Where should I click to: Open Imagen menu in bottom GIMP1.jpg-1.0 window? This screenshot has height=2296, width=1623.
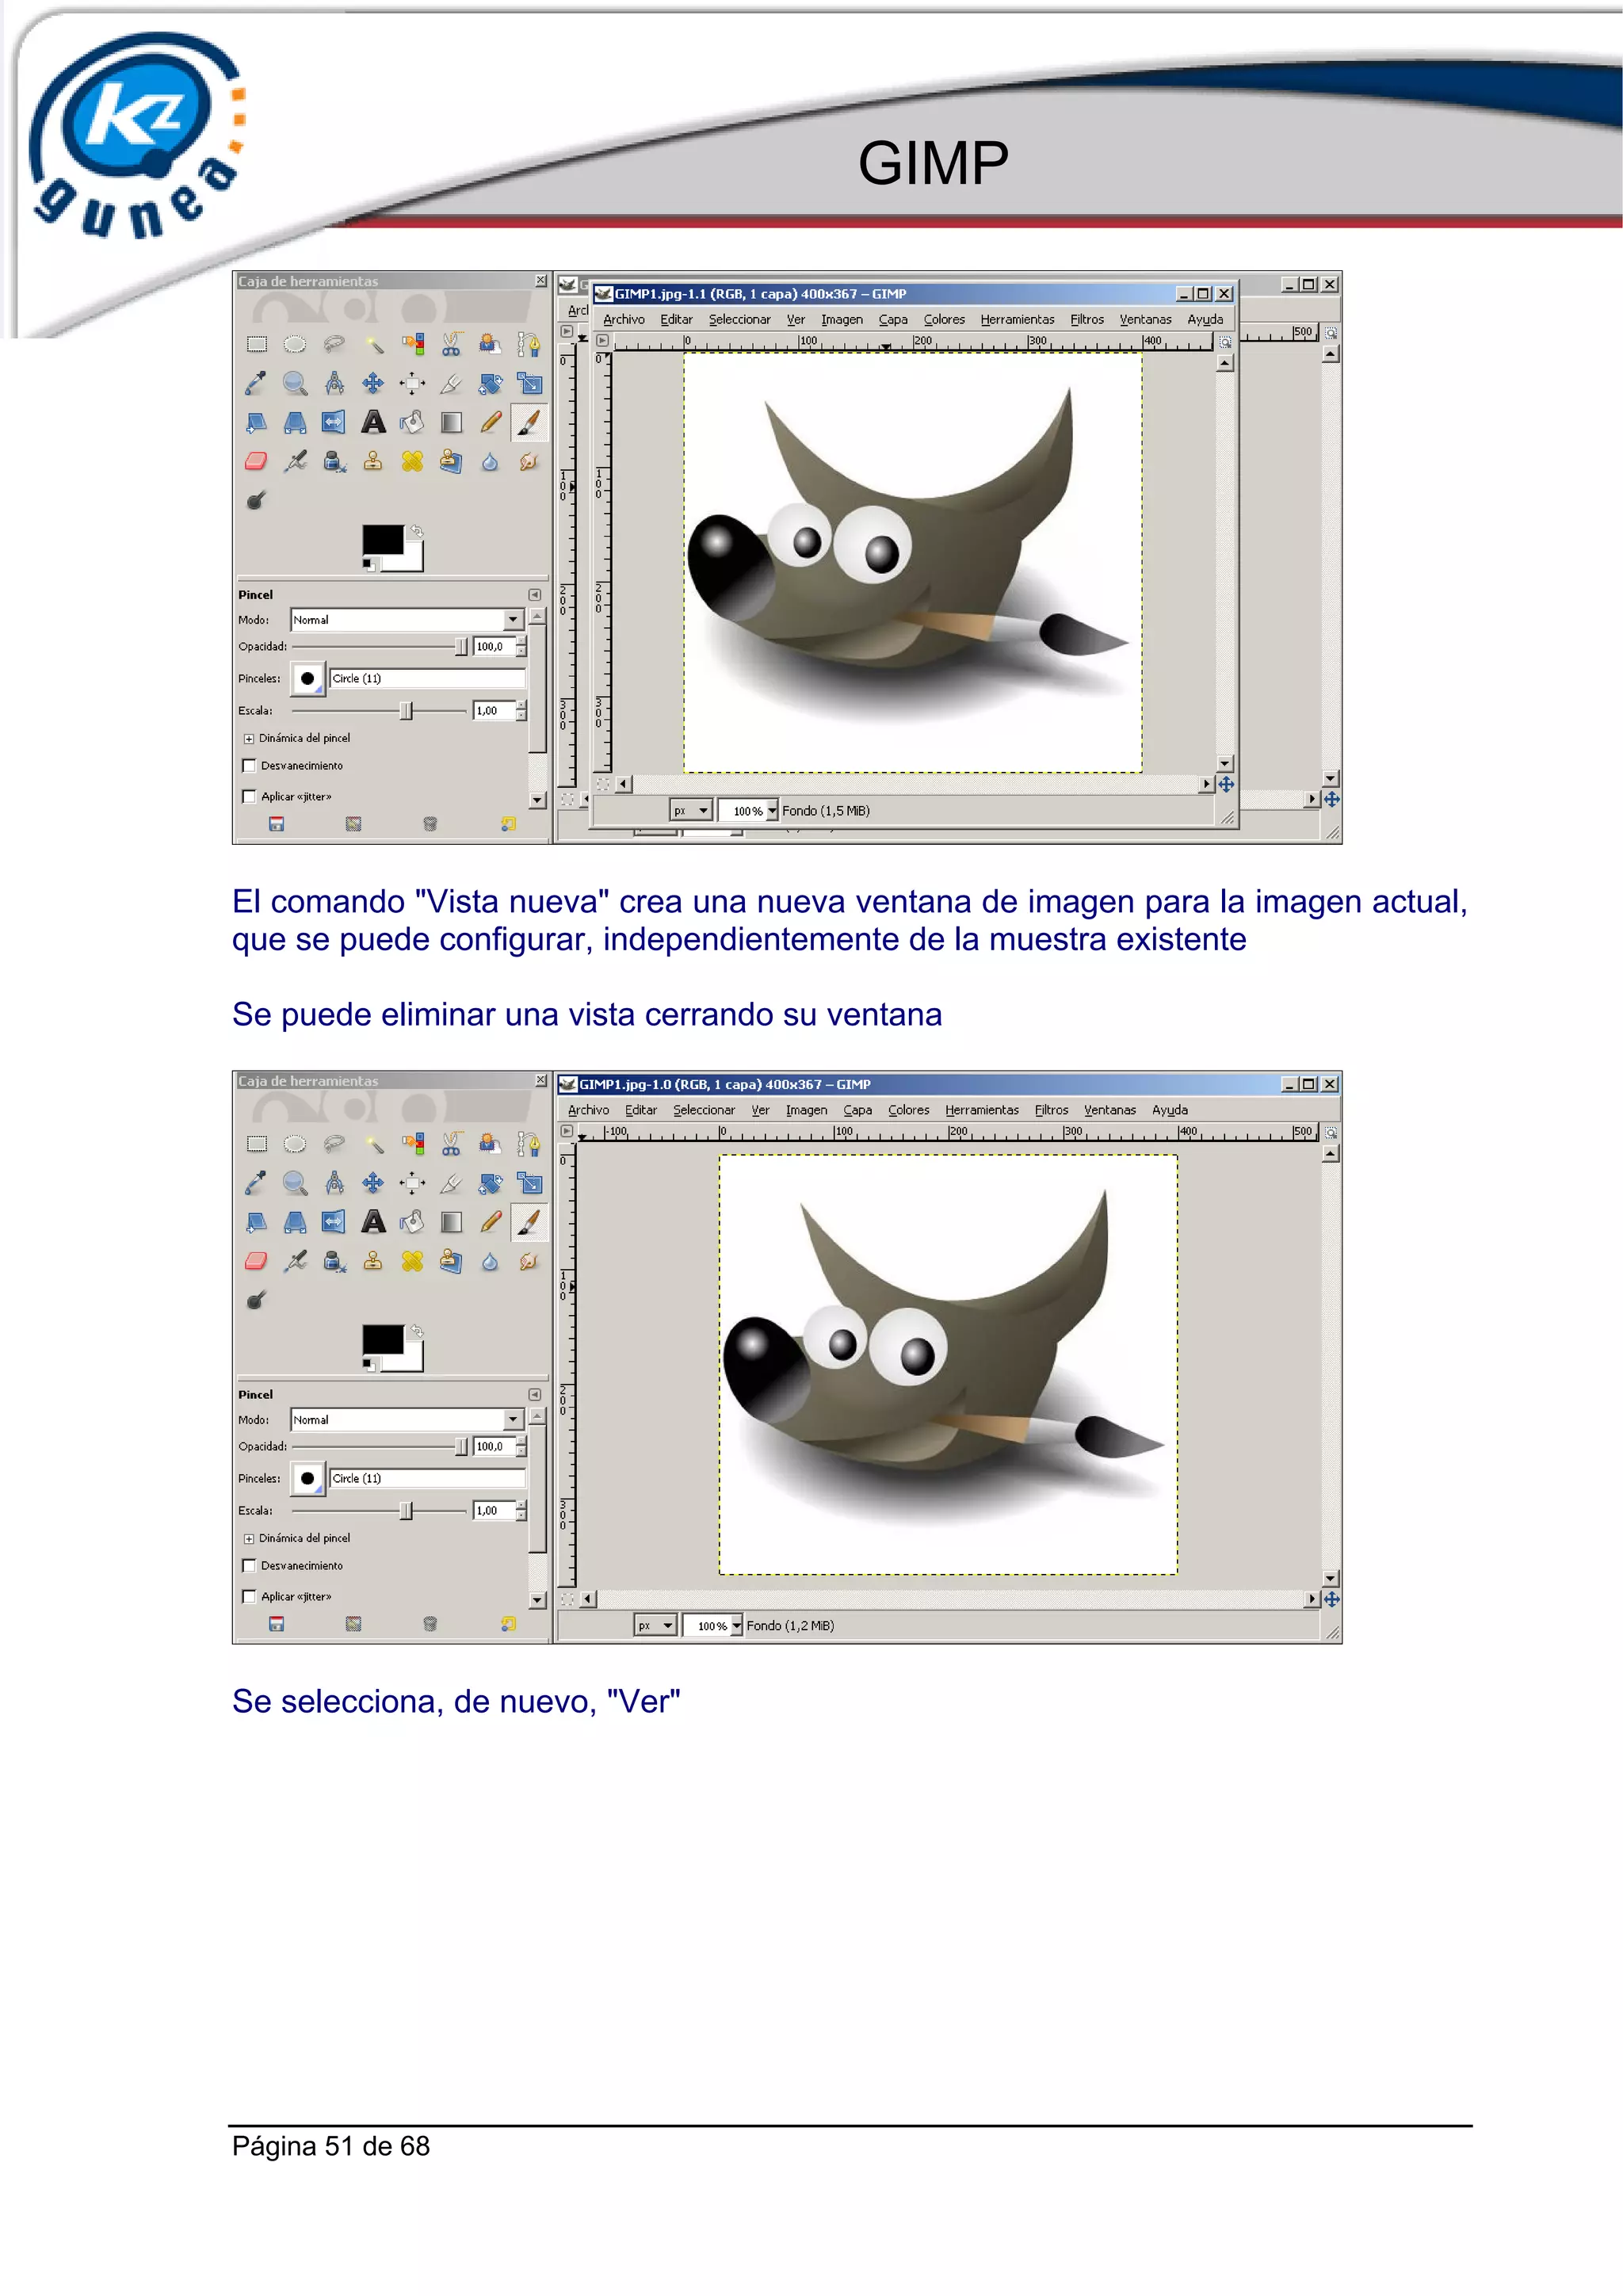point(806,1110)
